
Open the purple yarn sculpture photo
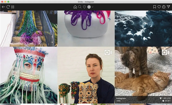[x=86, y=29]
